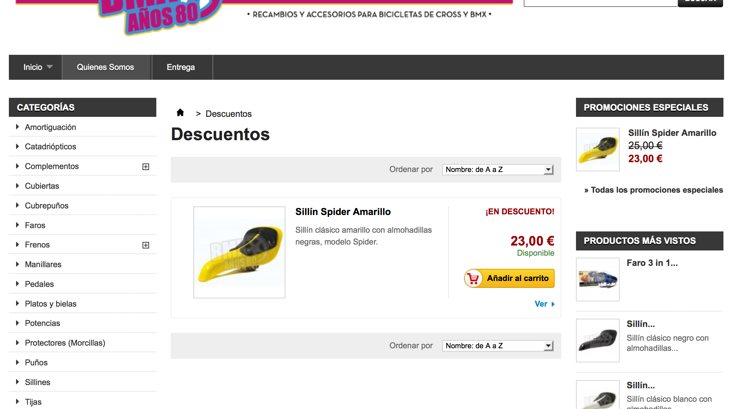Open Todas los promociones especiales link
752x409 pixels.
(653, 190)
